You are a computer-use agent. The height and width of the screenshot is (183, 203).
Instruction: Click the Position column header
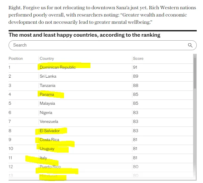pos(16,58)
